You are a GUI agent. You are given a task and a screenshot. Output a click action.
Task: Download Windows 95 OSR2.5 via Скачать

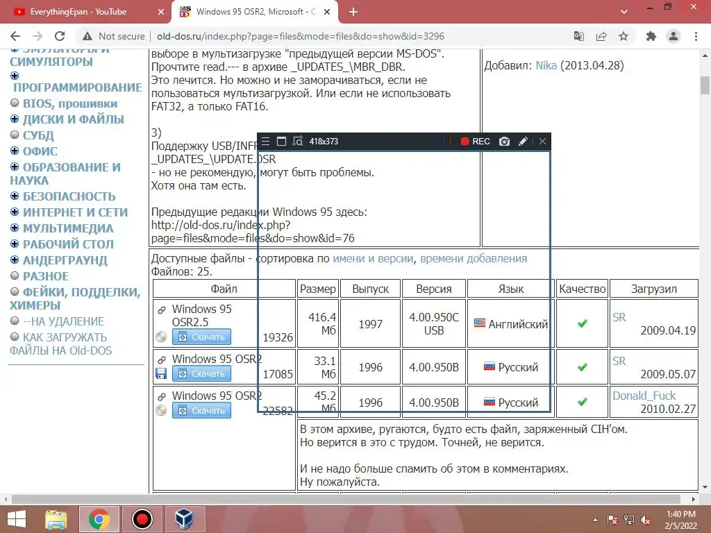click(x=202, y=337)
